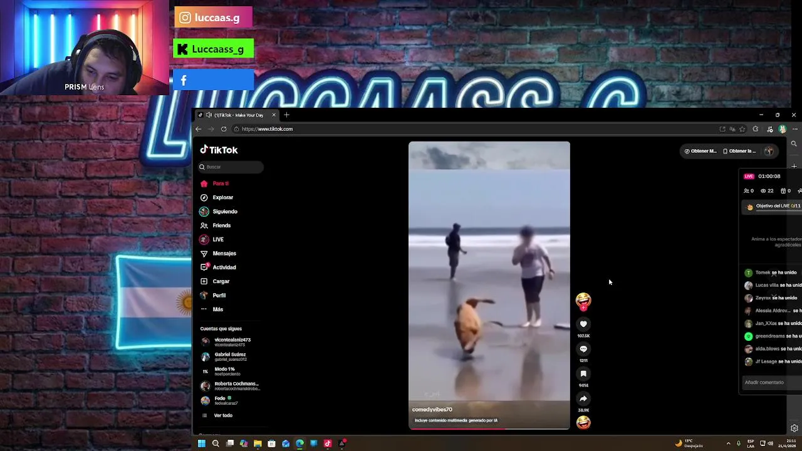The height and width of the screenshot is (451, 802).
Task: Mute the tab via speaker icon
Action: [208, 115]
